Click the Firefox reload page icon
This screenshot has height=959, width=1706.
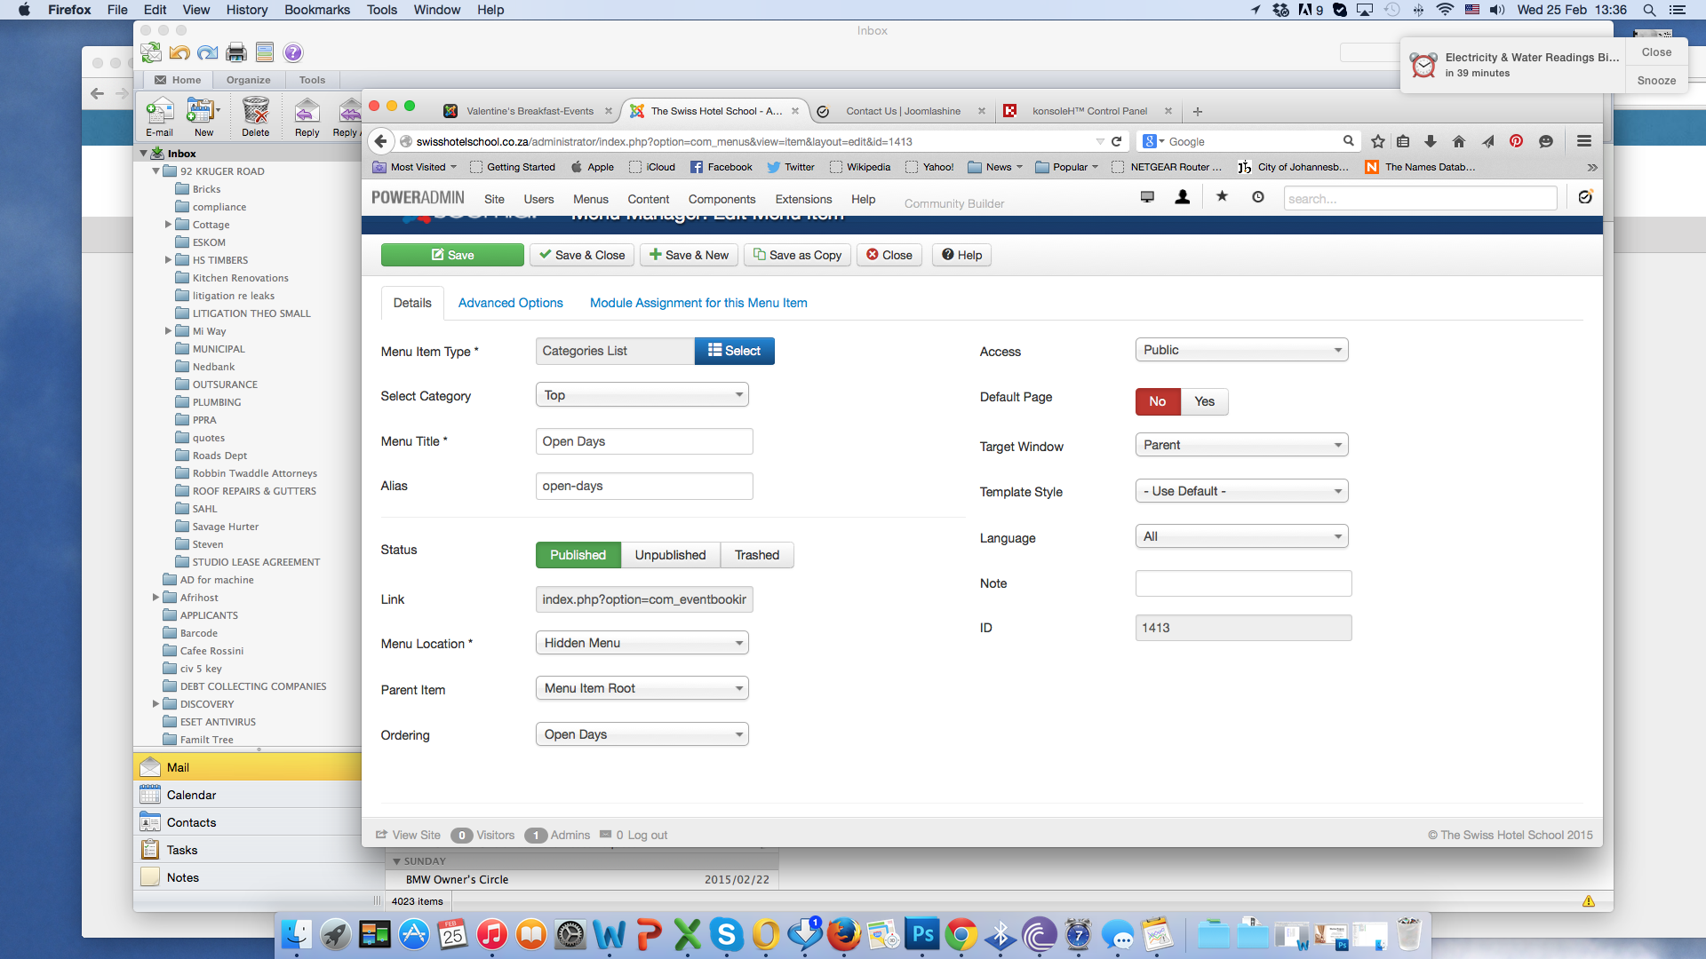pos(1117,141)
